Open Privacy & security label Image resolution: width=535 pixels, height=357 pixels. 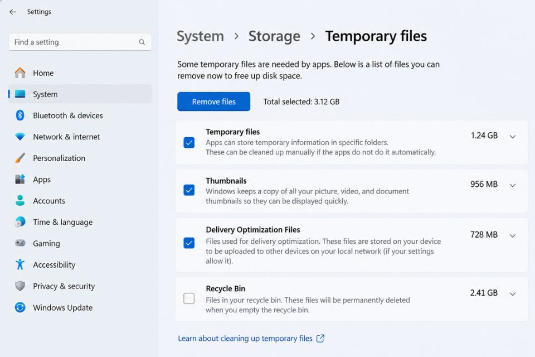point(64,286)
